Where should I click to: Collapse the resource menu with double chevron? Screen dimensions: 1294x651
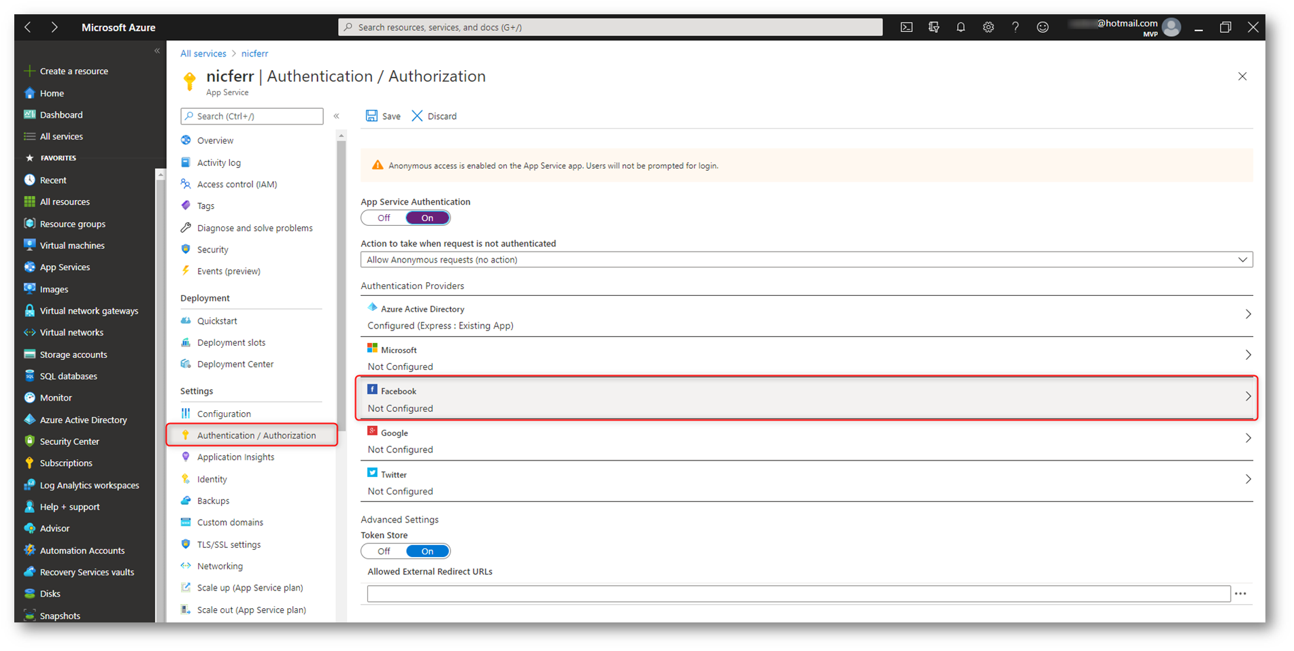click(336, 116)
